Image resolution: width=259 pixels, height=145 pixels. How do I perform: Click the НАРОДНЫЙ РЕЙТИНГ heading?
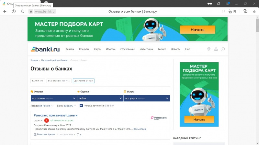click(x=187, y=138)
